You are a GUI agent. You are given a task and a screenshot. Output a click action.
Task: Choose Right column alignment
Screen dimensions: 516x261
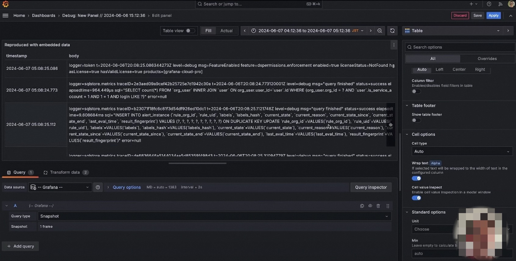pos(480,69)
